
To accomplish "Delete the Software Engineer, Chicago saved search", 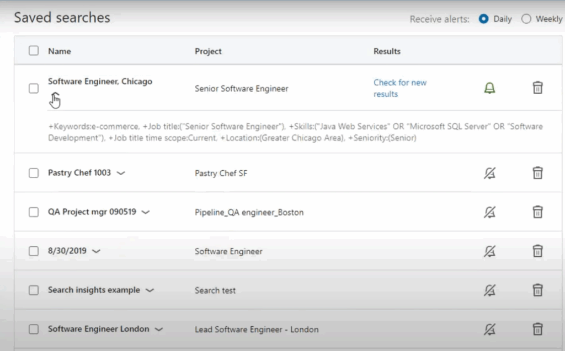I will 538,88.
